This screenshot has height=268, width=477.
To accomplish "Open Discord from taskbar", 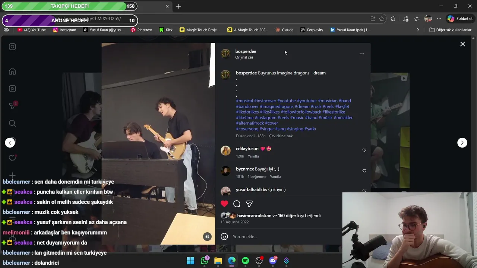I will coord(273,261).
